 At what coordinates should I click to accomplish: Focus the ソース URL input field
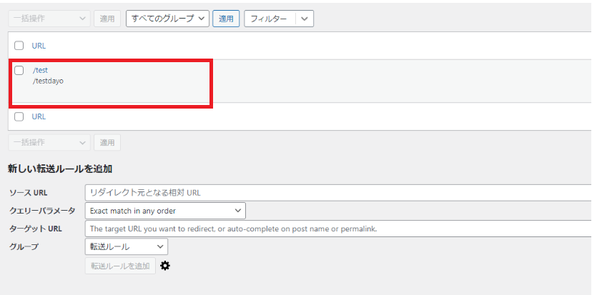click(x=339, y=193)
